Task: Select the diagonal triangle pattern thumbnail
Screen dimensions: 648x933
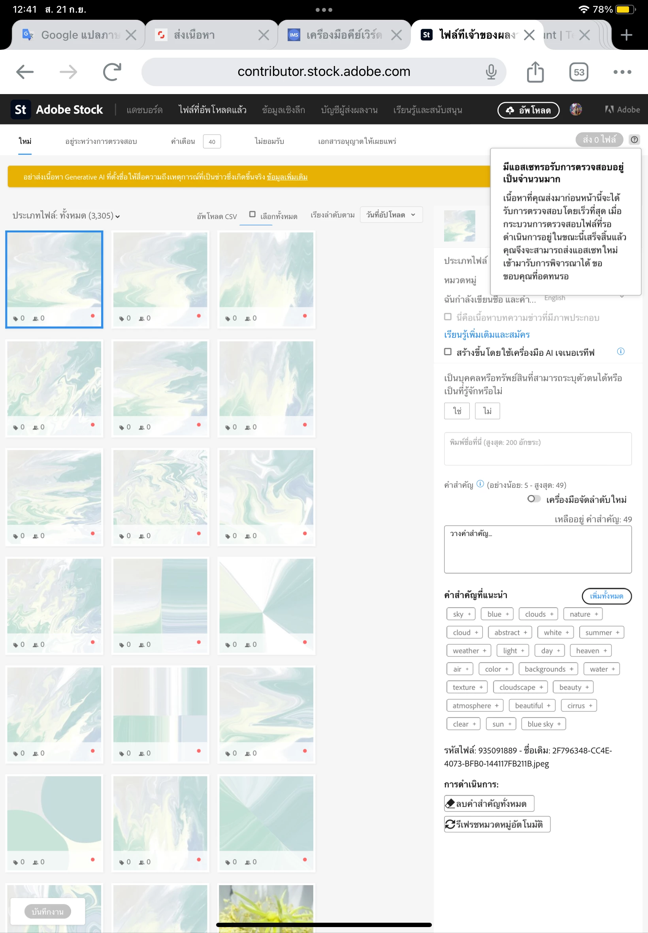Action: pos(266,605)
